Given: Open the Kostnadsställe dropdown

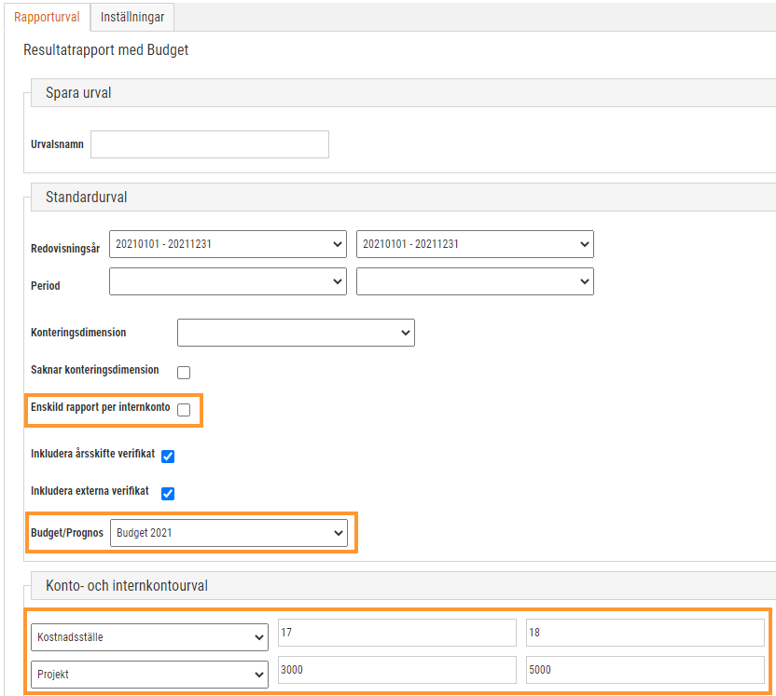Looking at the screenshot, I should [149, 637].
